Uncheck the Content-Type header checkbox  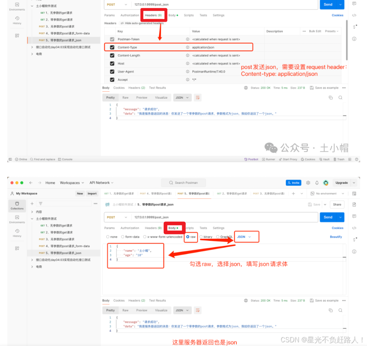click(112, 47)
